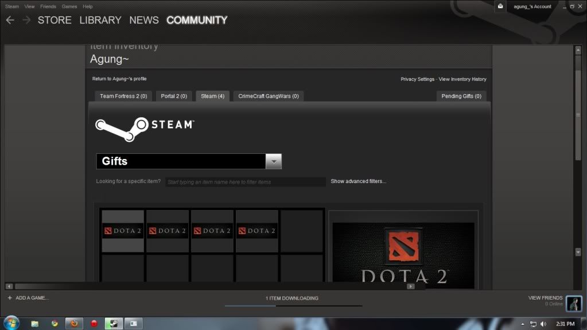
Task: Open the Steam inbox notification icon
Action: coord(500,6)
